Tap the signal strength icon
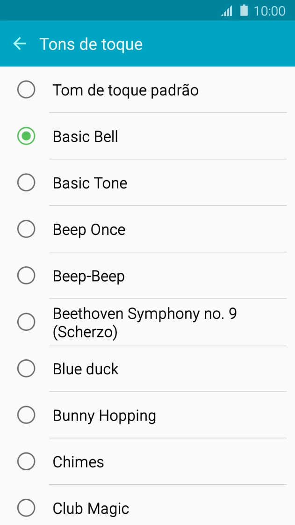295x525 pixels. click(x=227, y=11)
